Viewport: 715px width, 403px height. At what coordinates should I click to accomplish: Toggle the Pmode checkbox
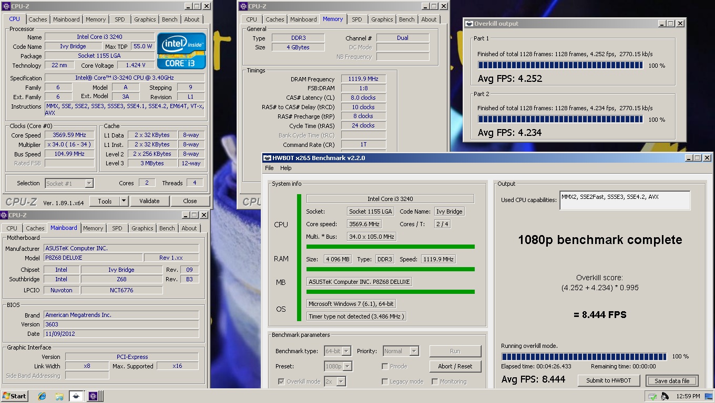coord(385,366)
